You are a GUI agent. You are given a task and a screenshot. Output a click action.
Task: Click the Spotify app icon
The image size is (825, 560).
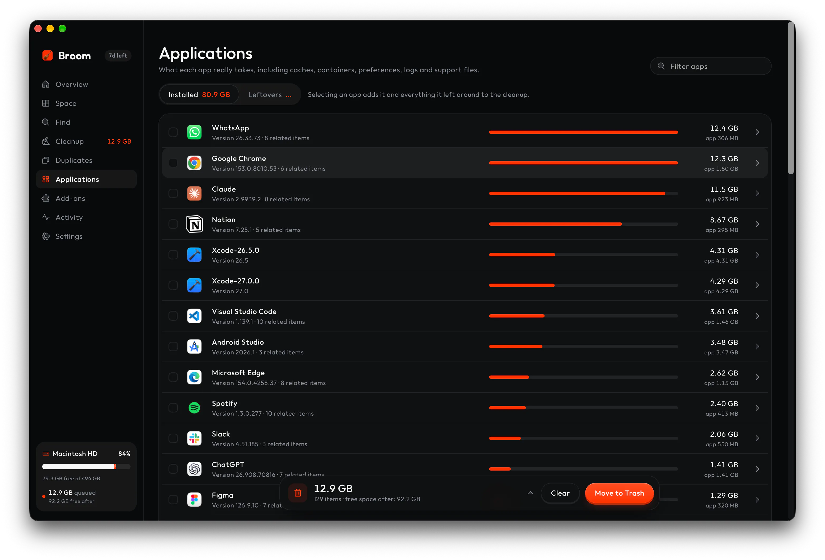point(194,408)
